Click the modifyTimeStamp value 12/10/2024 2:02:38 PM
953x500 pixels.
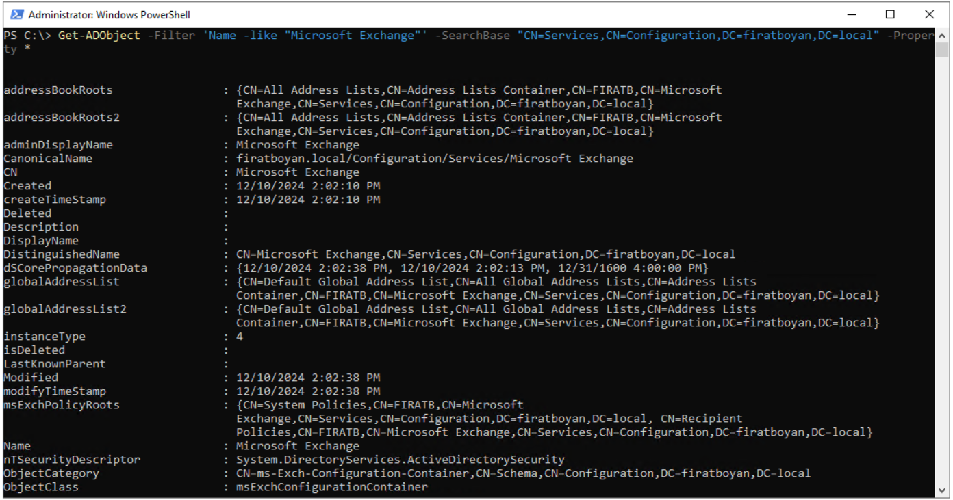click(x=308, y=391)
